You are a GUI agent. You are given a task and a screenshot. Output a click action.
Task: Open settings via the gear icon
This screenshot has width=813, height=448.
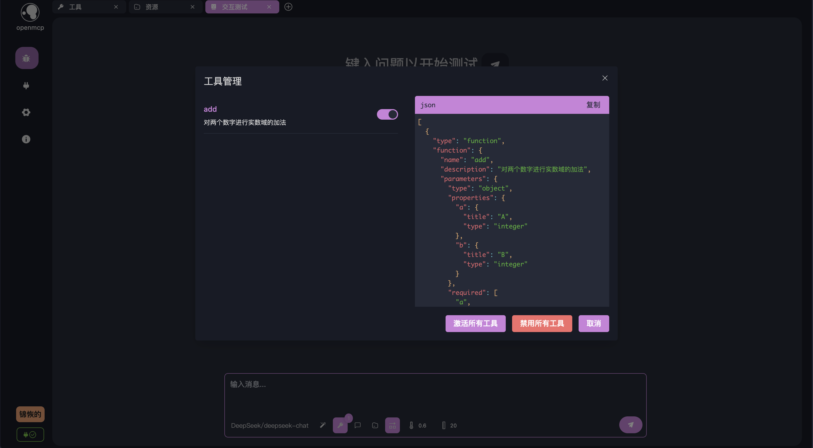tap(26, 113)
